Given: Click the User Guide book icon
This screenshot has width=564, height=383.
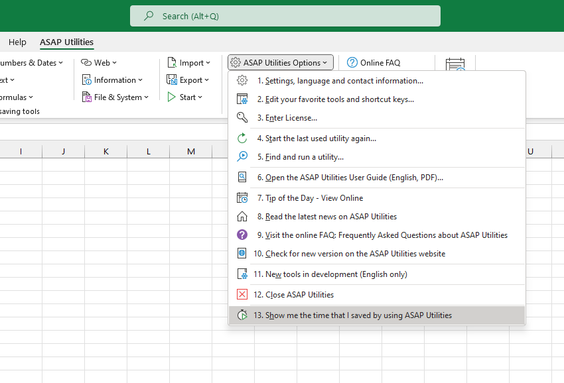Looking at the screenshot, I should [242, 177].
